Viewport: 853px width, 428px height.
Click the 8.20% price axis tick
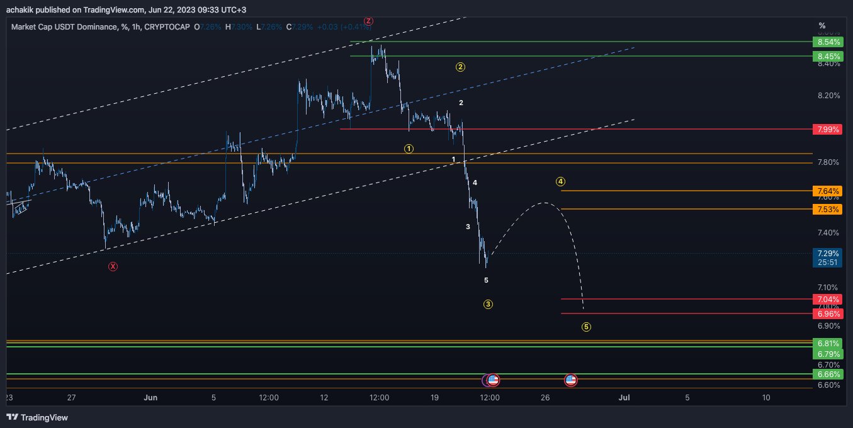(x=828, y=96)
